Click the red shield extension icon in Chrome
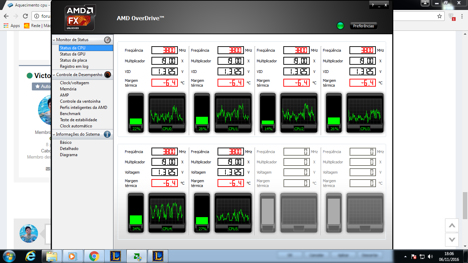468x263 pixels. click(452, 16)
